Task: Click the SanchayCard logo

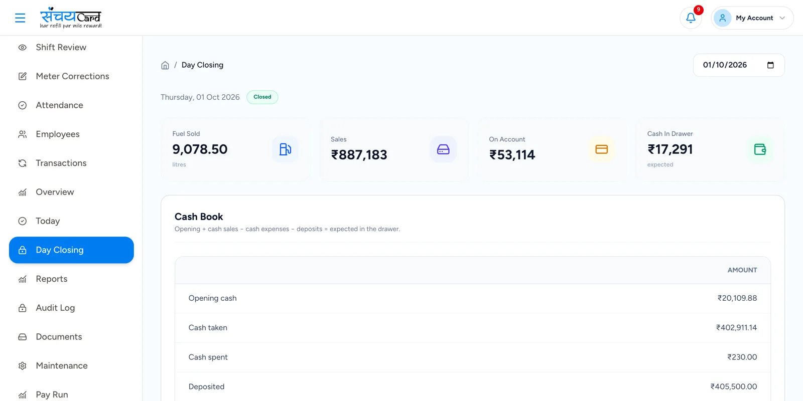Action: [x=71, y=18]
